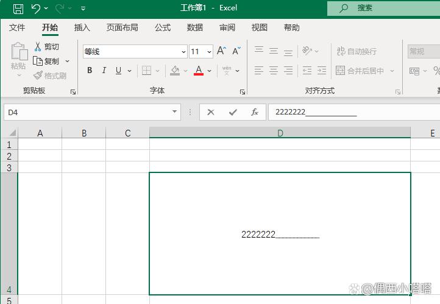Image resolution: width=440 pixels, height=304 pixels.
Task: Open the font name box showing 等线
Action: pyautogui.click(x=135, y=52)
